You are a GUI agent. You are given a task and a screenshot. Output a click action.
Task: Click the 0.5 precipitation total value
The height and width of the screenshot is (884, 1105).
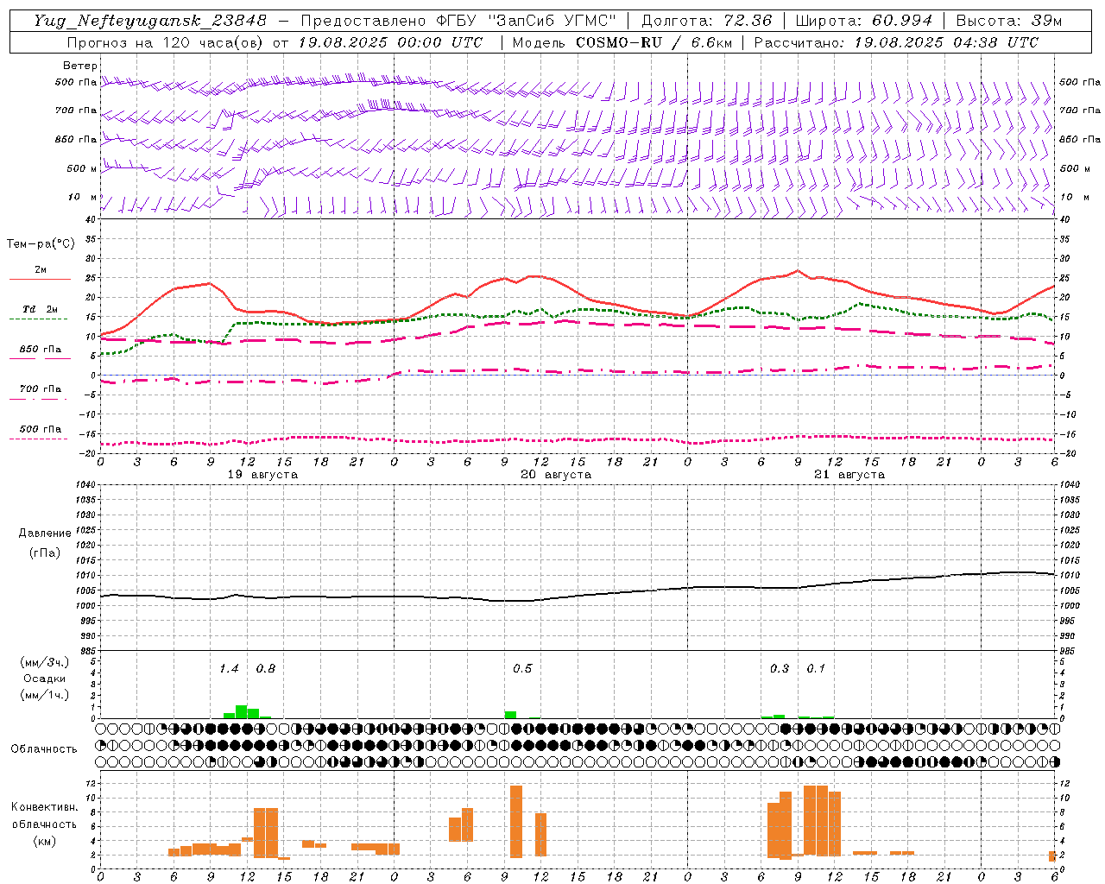pyautogui.click(x=522, y=668)
